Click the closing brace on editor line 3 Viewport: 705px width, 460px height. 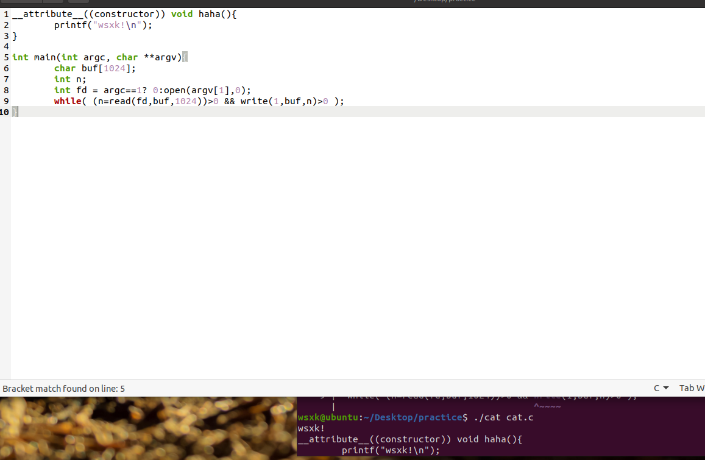point(15,36)
